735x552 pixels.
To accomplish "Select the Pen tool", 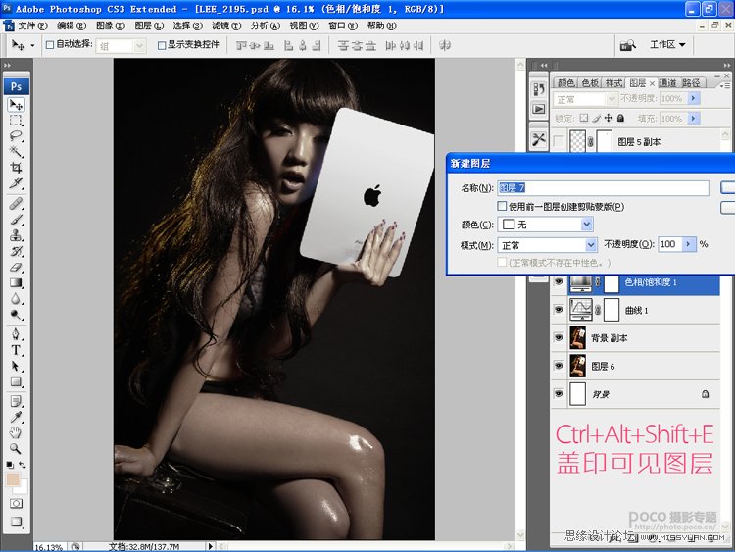I will pyautogui.click(x=16, y=334).
